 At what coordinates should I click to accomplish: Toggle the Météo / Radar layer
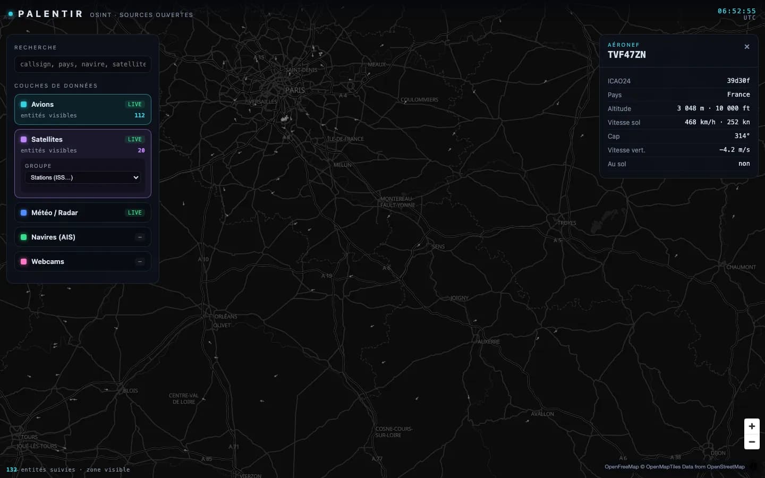[x=83, y=213]
